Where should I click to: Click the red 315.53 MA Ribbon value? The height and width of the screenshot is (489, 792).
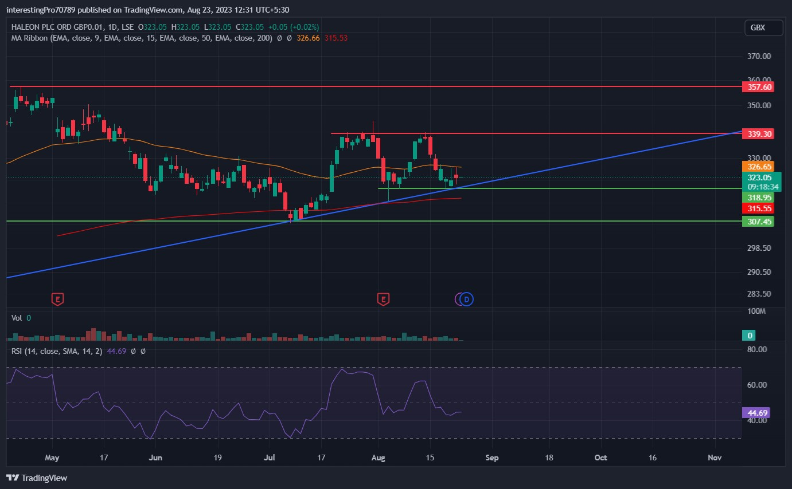pos(336,38)
